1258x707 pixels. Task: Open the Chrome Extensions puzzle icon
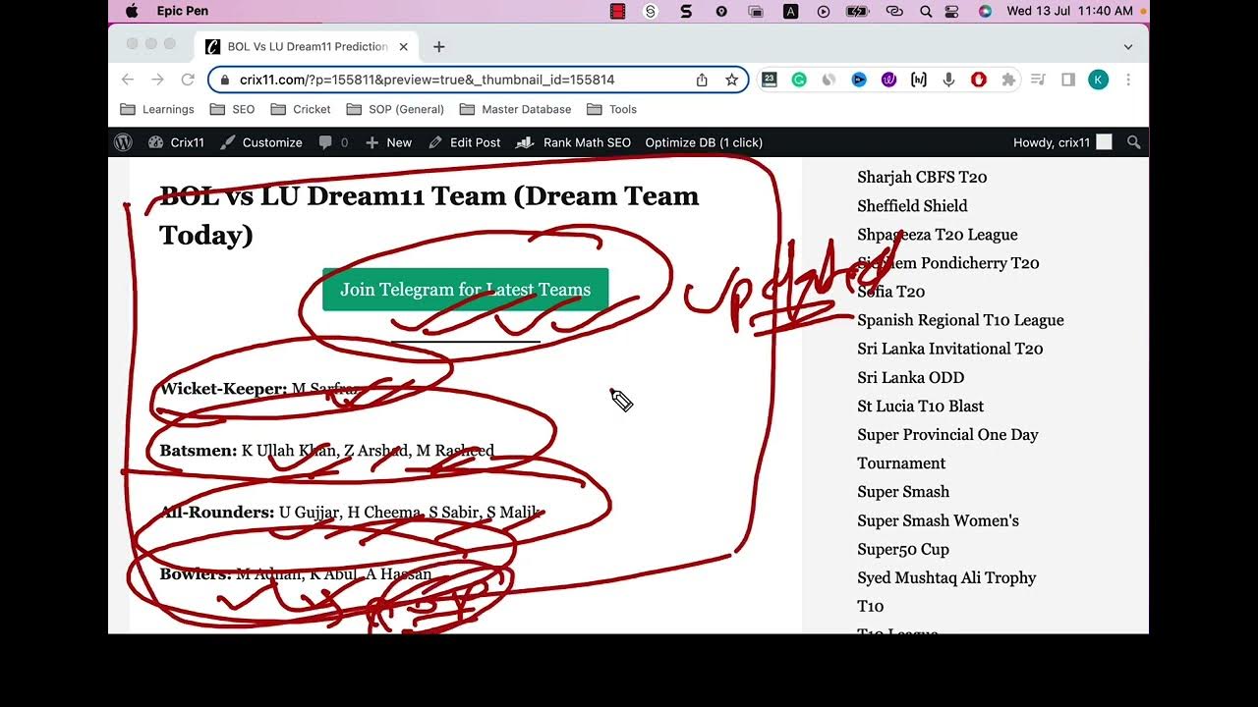1008,80
